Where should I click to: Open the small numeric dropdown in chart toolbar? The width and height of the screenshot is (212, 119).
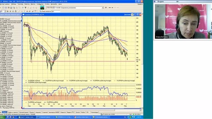(5, 11)
